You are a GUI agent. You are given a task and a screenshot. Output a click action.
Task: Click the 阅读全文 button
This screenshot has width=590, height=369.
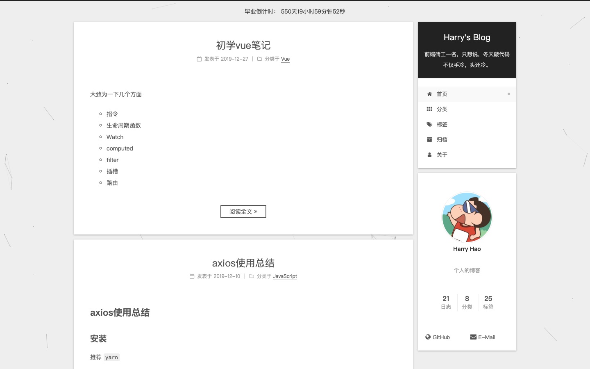[x=243, y=212]
